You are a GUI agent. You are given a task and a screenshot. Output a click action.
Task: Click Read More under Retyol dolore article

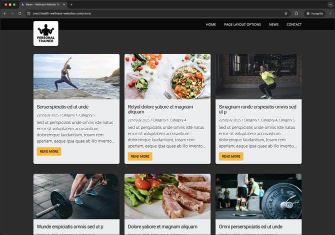point(140,156)
